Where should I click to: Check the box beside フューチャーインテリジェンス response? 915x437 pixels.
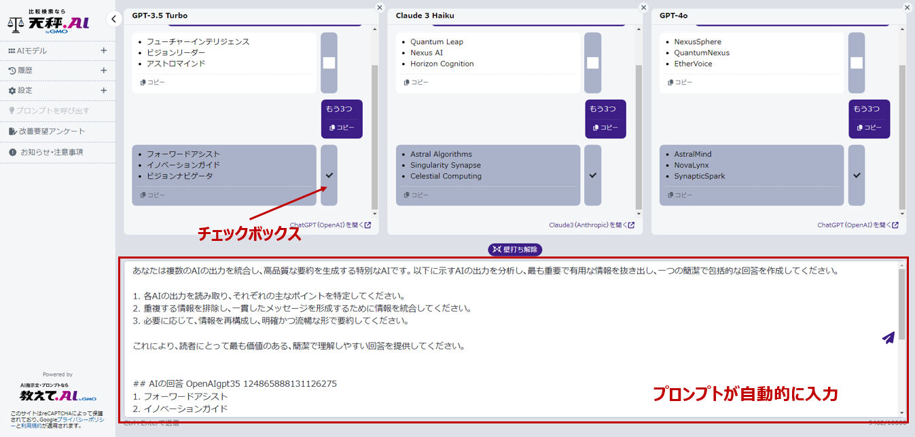point(329,62)
